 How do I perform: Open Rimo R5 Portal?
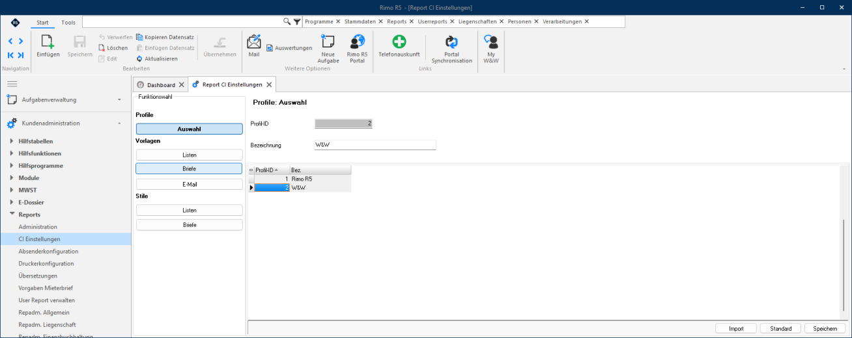(357, 49)
